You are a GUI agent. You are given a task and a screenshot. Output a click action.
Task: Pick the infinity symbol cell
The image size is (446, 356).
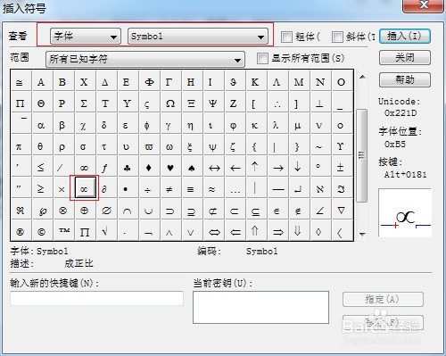coord(84,168)
